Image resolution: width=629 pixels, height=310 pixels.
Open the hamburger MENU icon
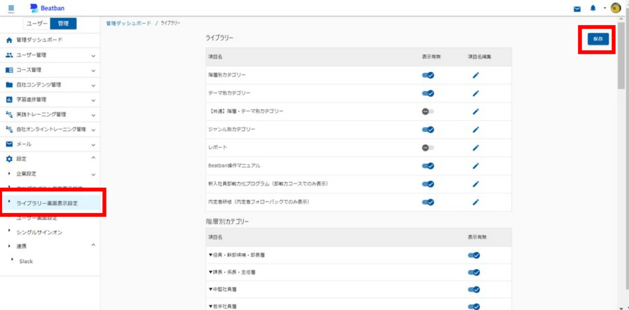[11, 8]
